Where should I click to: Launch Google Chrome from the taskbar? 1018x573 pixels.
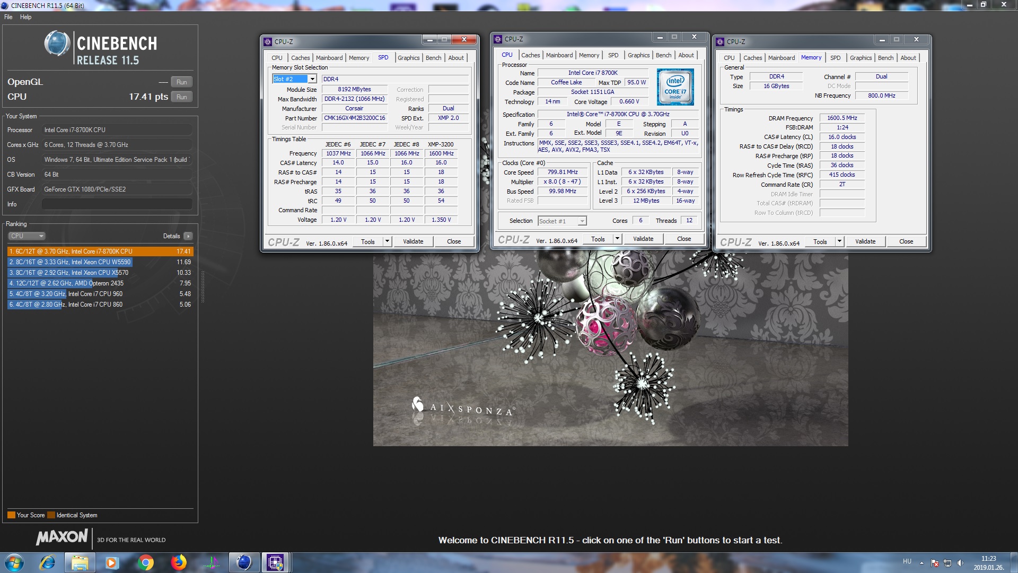pos(145,562)
